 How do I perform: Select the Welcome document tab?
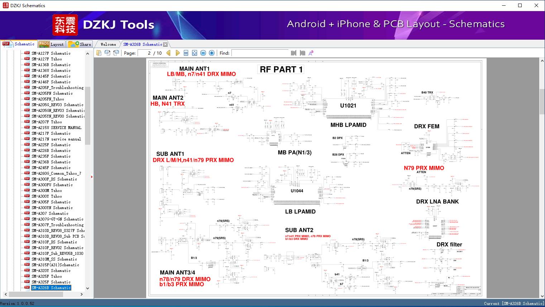point(108,44)
